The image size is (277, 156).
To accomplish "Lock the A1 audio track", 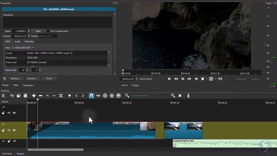I will pos(9,141).
